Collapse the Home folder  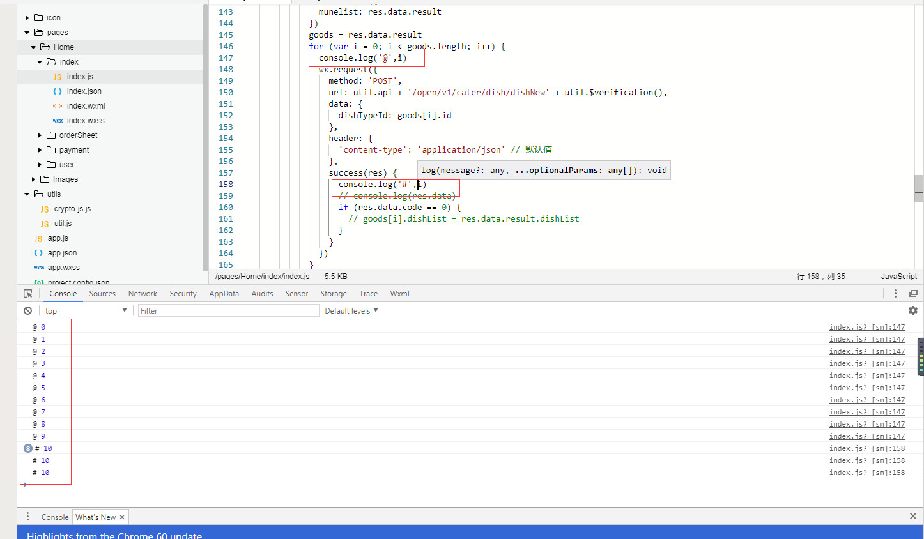click(33, 47)
